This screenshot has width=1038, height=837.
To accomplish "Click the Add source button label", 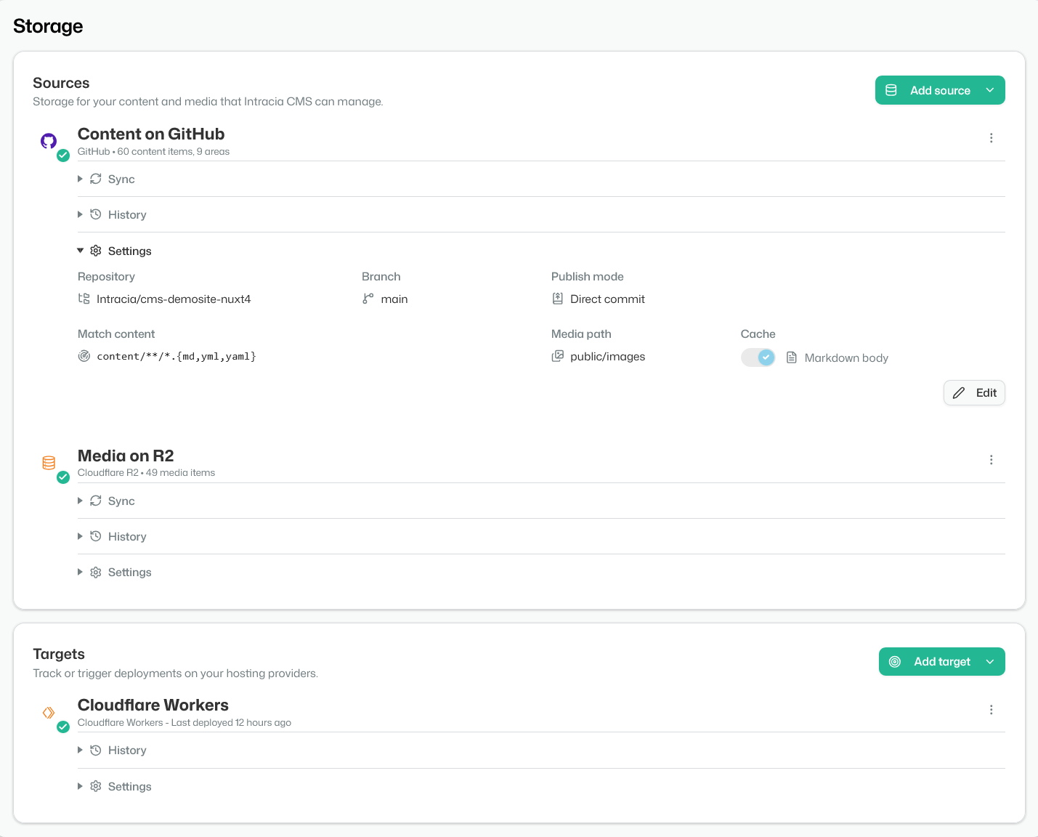I will point(940,91).
